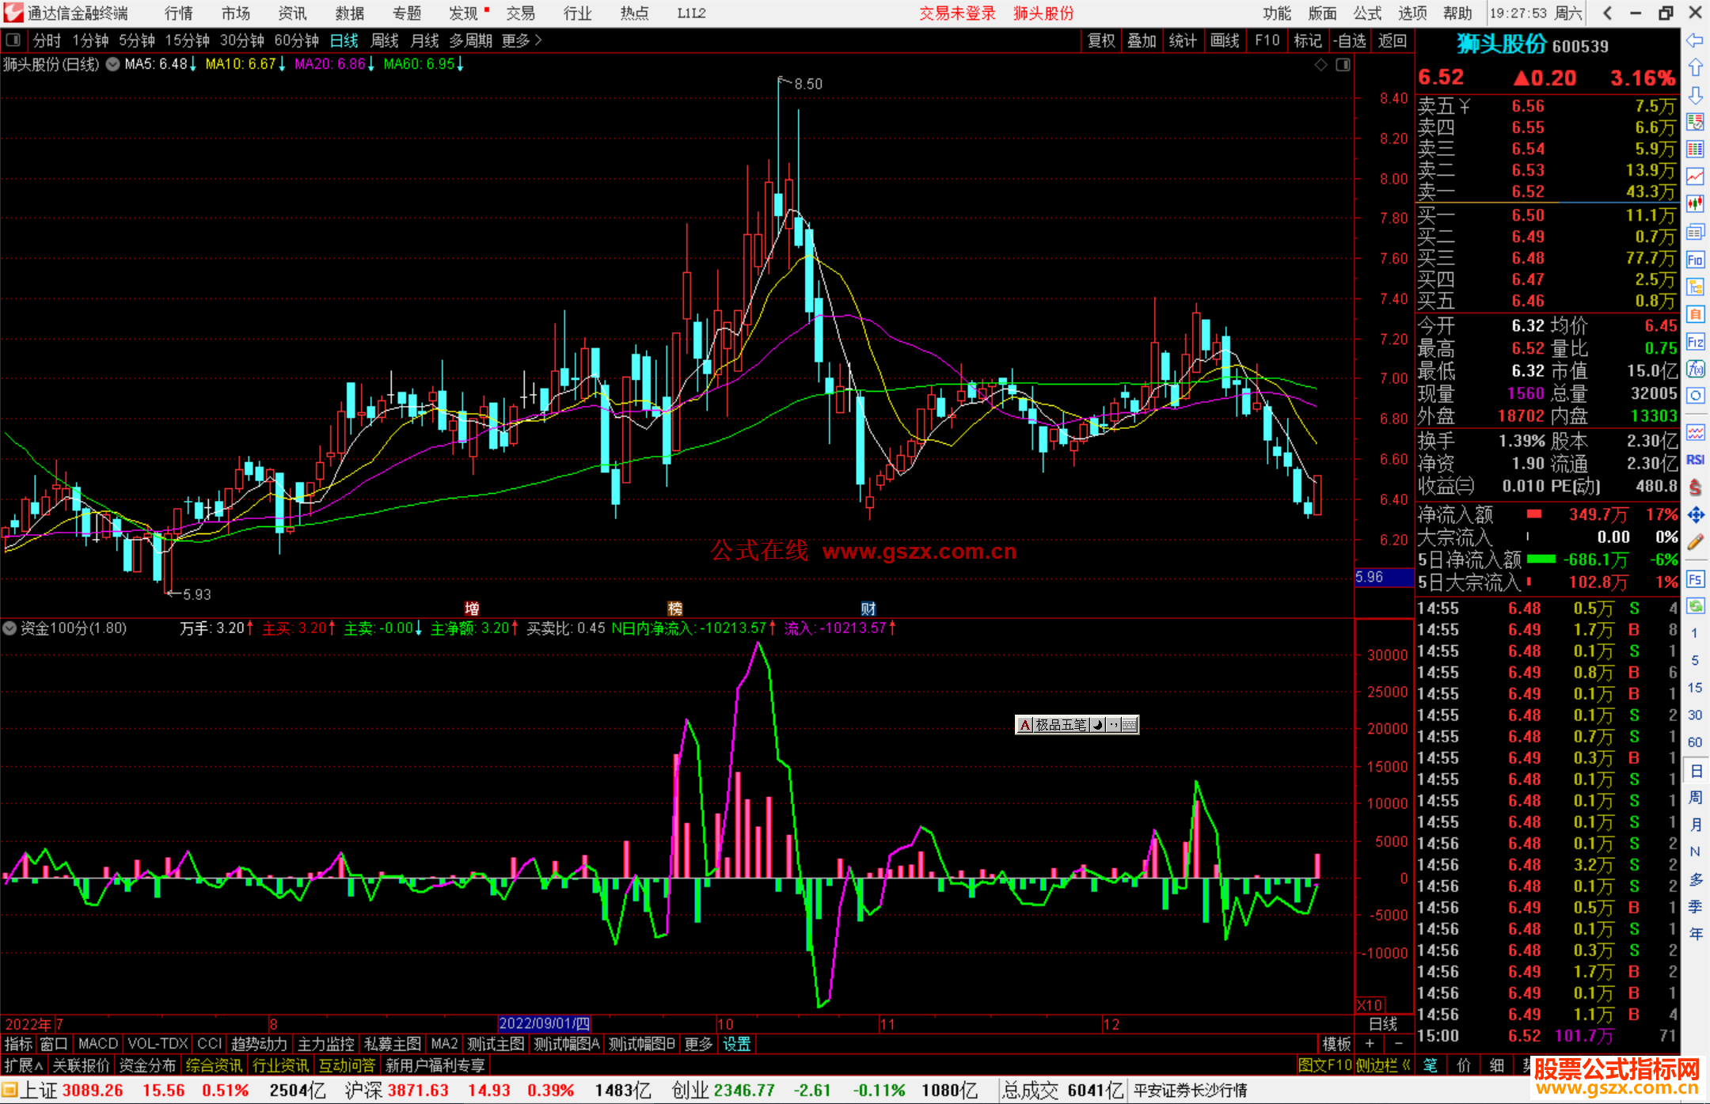Click the title bar back arrow icon
This screenshot has width=1710, height=1104.
(x=1607, y=13)
